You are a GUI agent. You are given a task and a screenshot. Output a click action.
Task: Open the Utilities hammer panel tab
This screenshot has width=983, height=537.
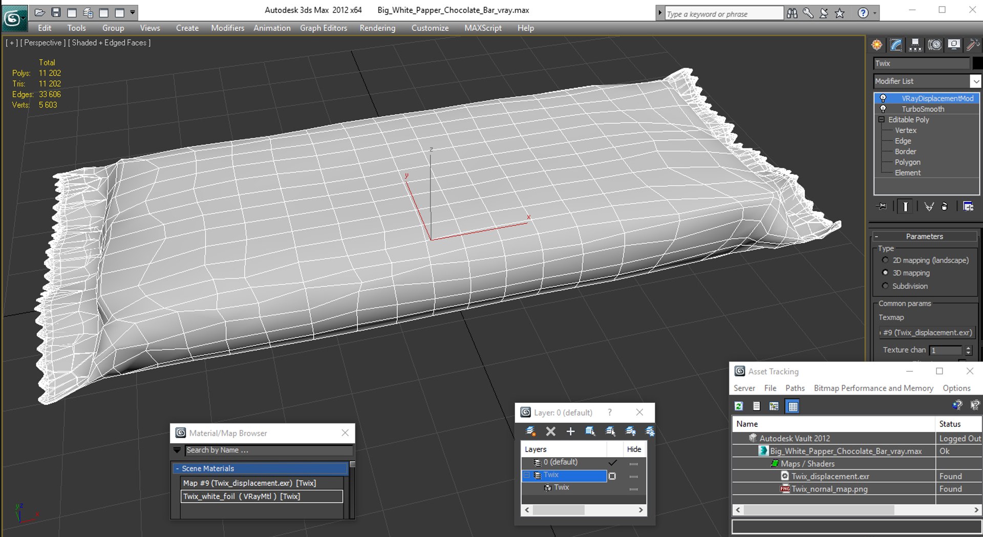972,45
